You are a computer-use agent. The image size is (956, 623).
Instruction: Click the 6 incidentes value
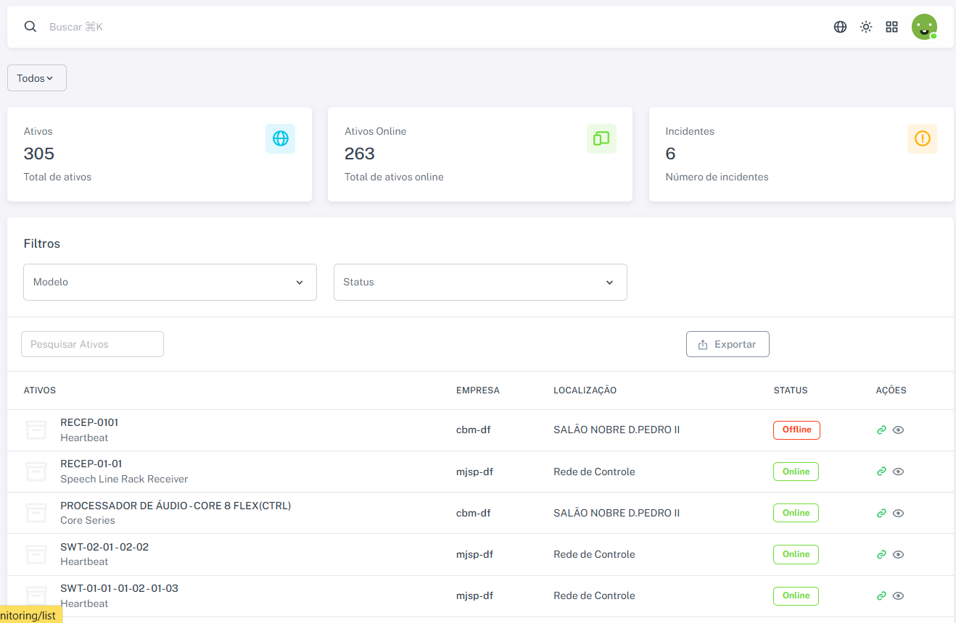(x=670, y=154)
